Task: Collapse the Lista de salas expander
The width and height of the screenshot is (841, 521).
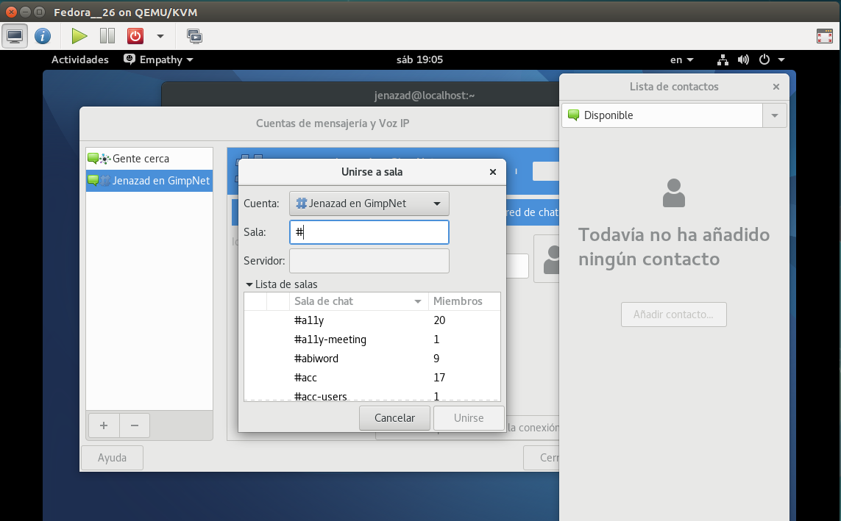Action: pyautogui.click(x=282, y=284)
